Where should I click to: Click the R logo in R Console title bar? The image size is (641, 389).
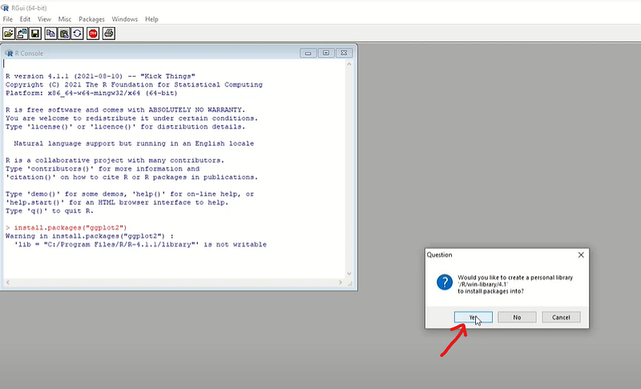pyautogui.click(x=9, y=53)
